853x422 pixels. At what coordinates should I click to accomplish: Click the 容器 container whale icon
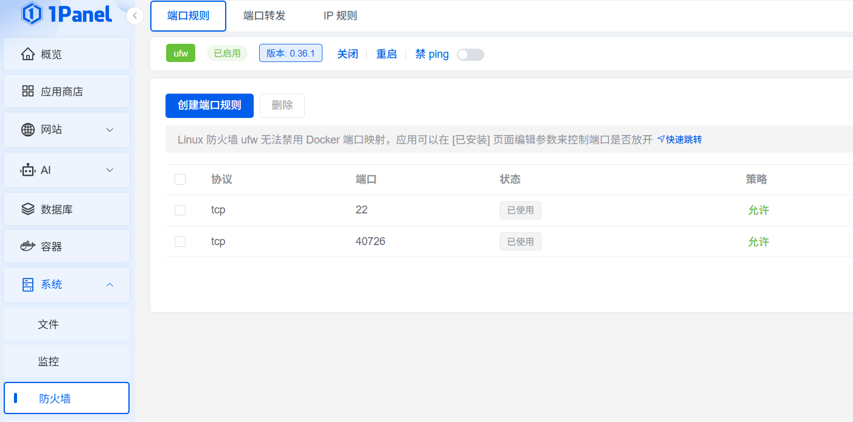click(27, 246)
